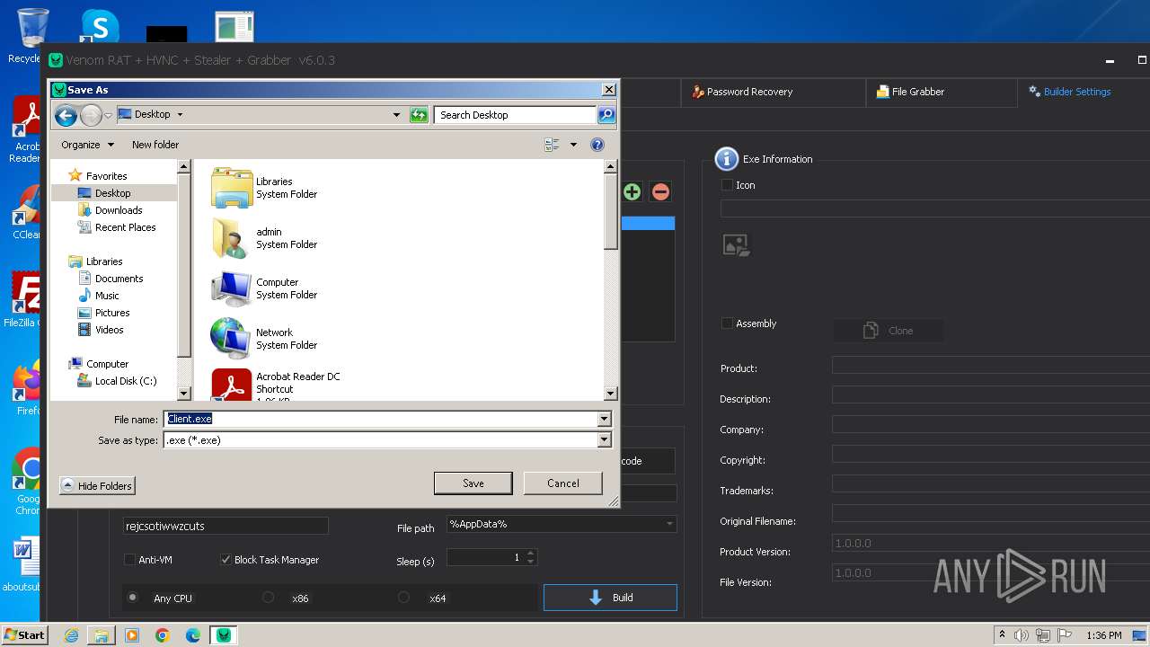Click the change view icon in Save As
This screenshot has width=1150, height=647.
[552, 145]
